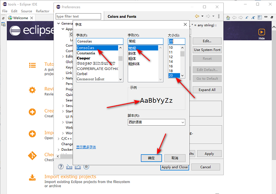Select 斜体 italic style
276x194 pixels.
[x=132, y=53]
